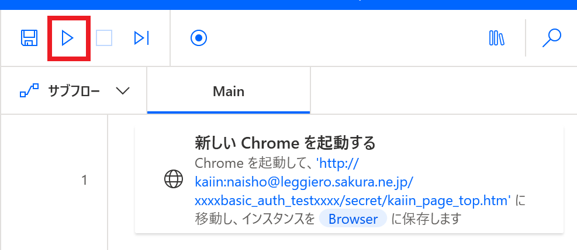
Task: Run the flow with the play button
Action: tap(68, 38)
